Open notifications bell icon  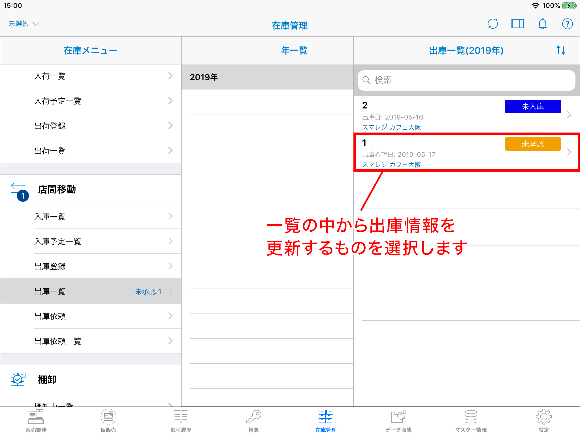click(542, 24)
